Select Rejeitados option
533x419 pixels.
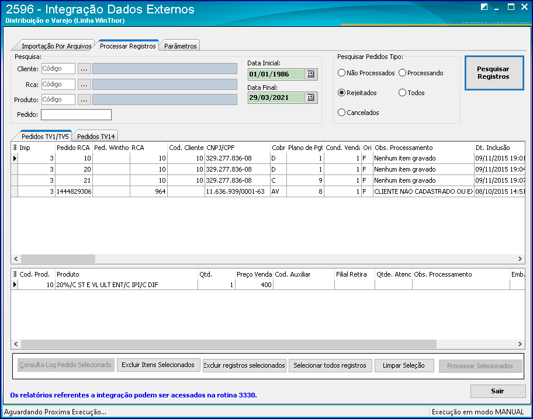(x=357, y=93)
